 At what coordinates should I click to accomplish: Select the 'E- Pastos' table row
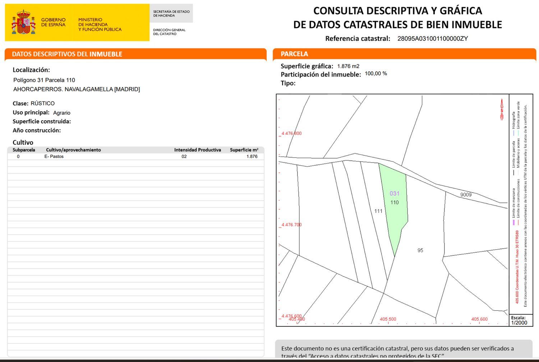(x=54, y=156)
